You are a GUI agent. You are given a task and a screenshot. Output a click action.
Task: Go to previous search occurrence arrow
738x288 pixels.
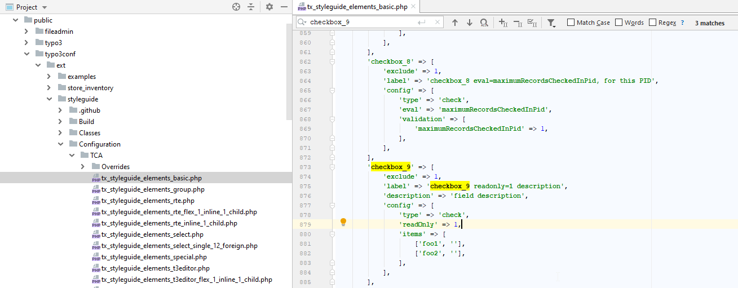tap(455, 23)
